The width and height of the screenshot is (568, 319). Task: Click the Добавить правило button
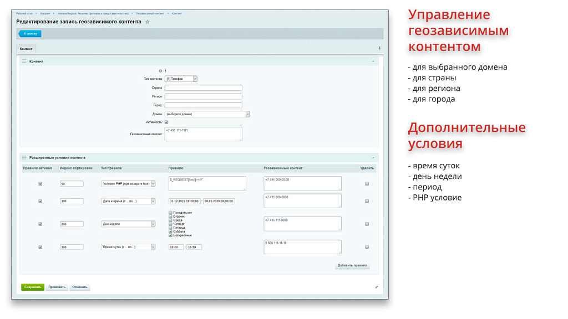click(x=352, y=266)
